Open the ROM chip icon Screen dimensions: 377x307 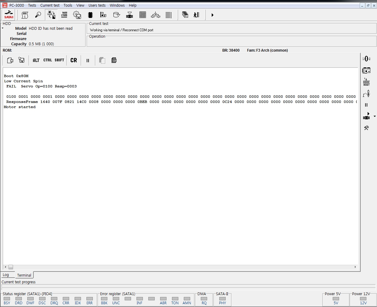coord(90,15)
